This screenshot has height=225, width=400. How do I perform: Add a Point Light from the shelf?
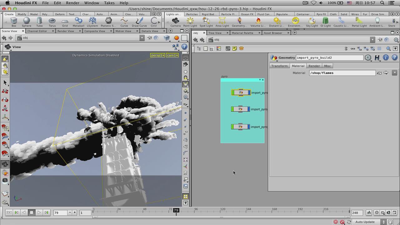(x=190, y=22)
